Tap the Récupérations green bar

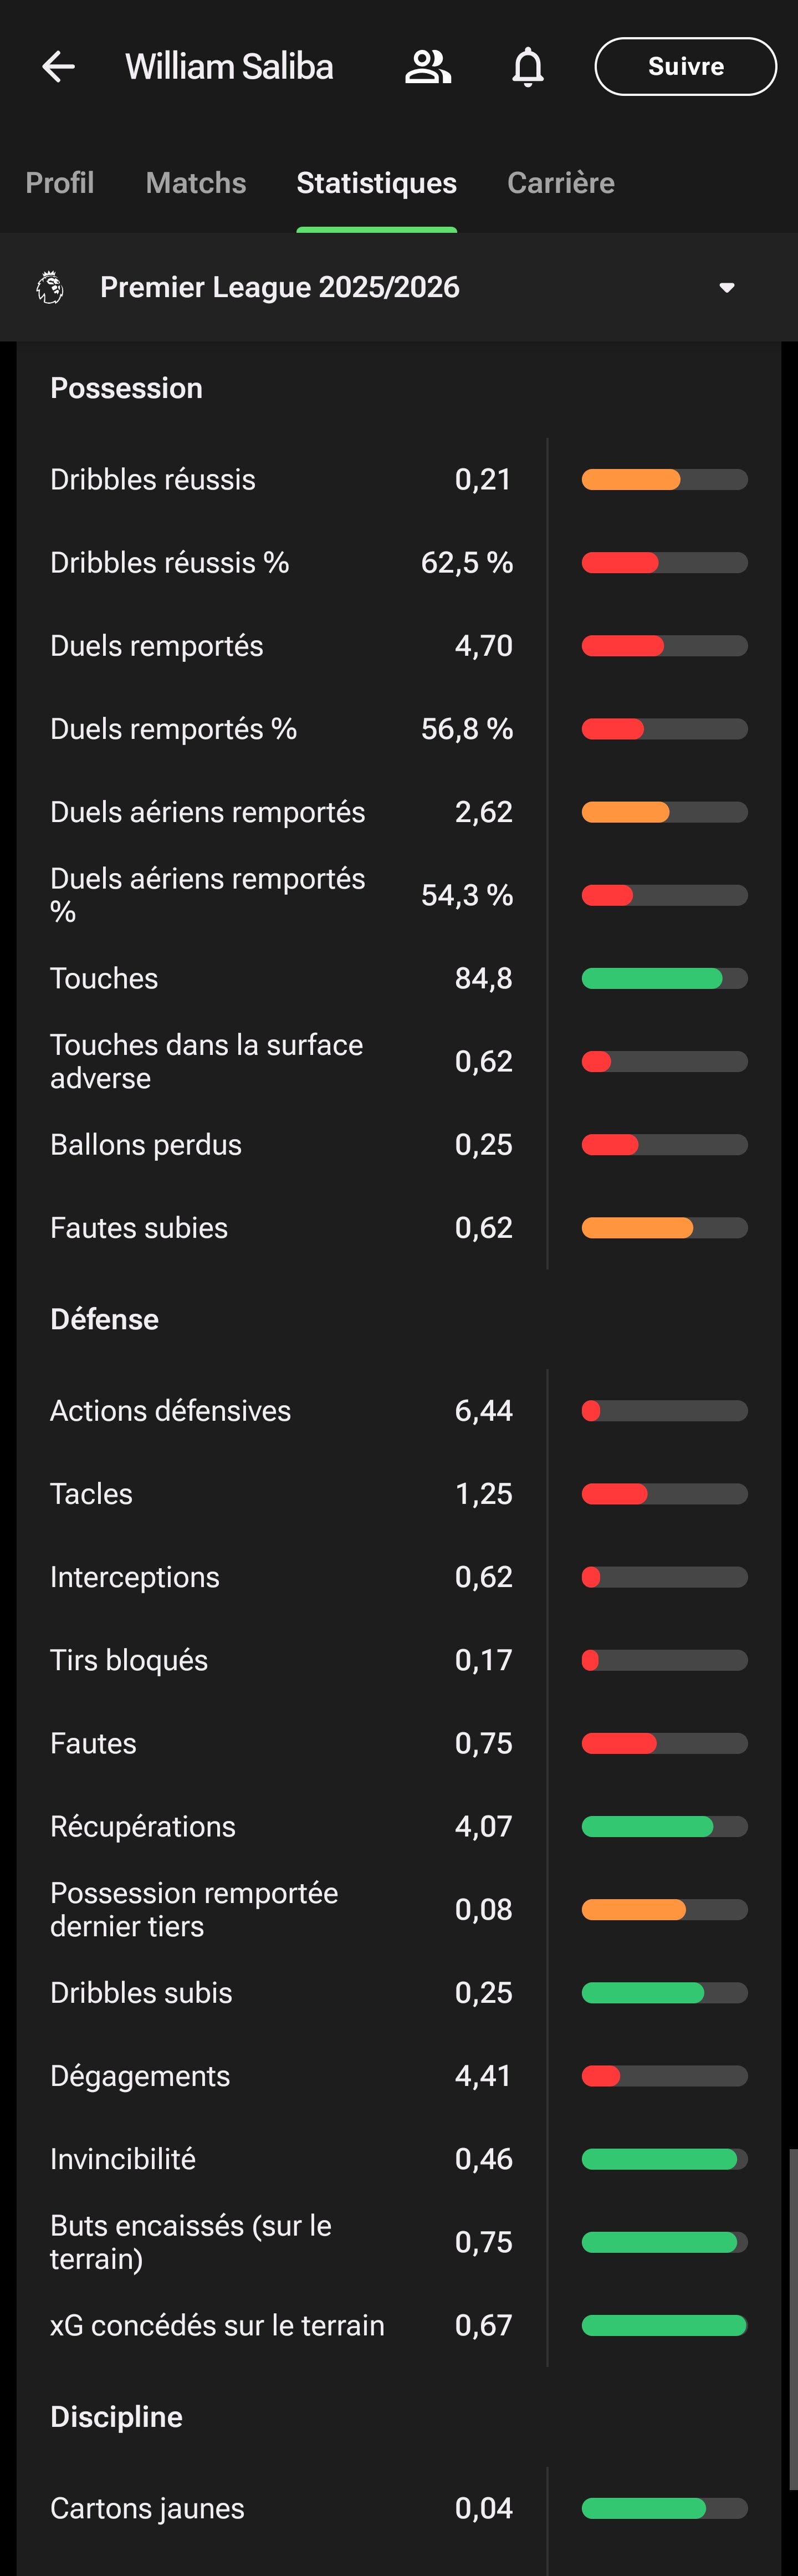[664, 1827]
